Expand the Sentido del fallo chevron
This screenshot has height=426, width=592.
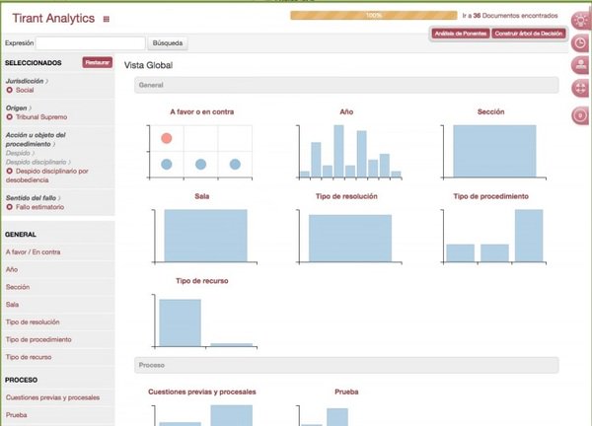pyautogui.click(x=59, y=198)
